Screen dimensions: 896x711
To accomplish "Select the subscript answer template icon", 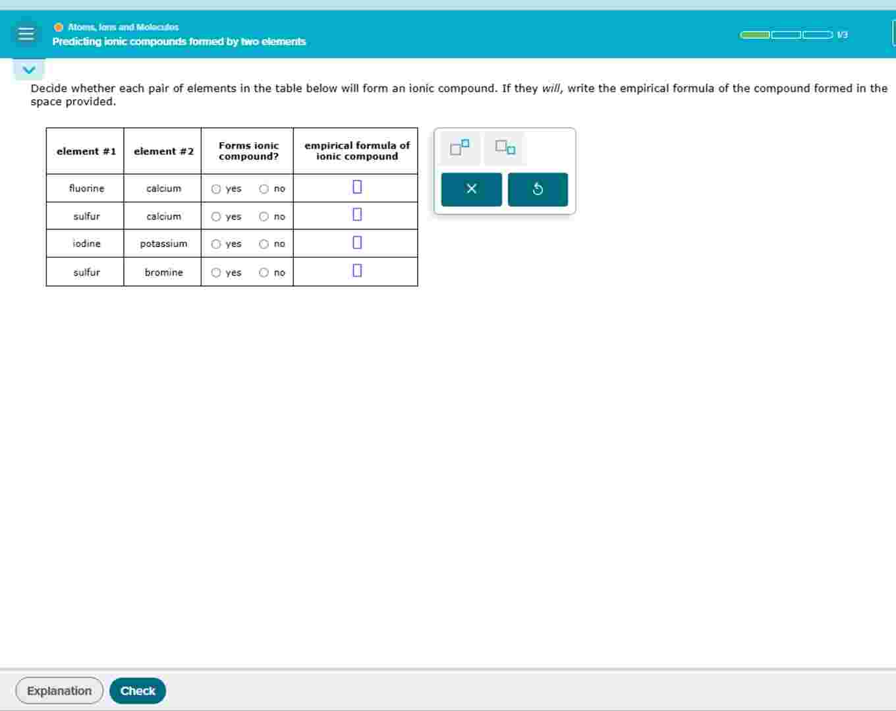I will (x=504, y=148).
